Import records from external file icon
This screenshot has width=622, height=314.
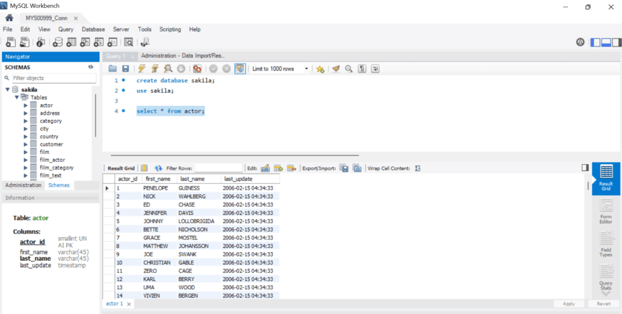coord(357,169)
